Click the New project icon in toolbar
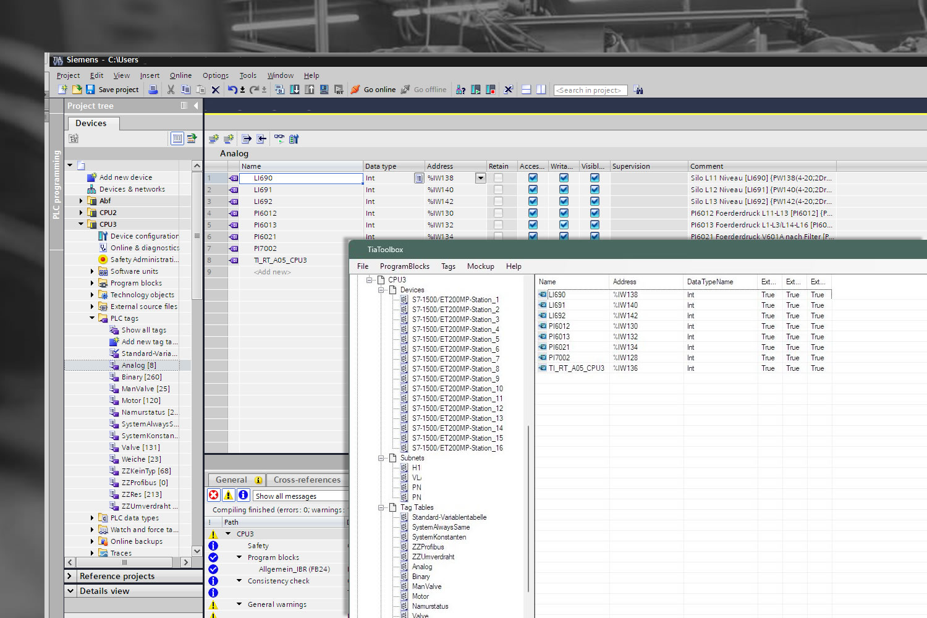 coord(62,90)
